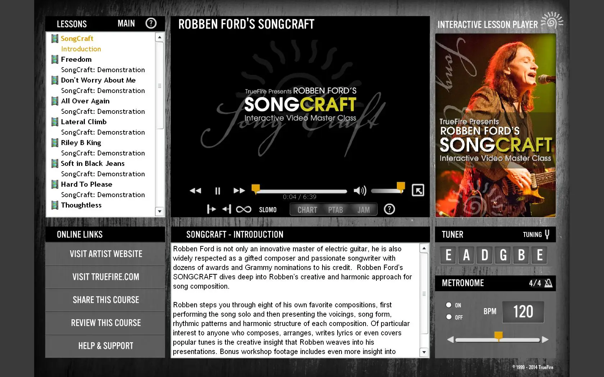Click the film icon beside All Over Again
The height and width of the screenshot is (377, 604).
point(55,101)
